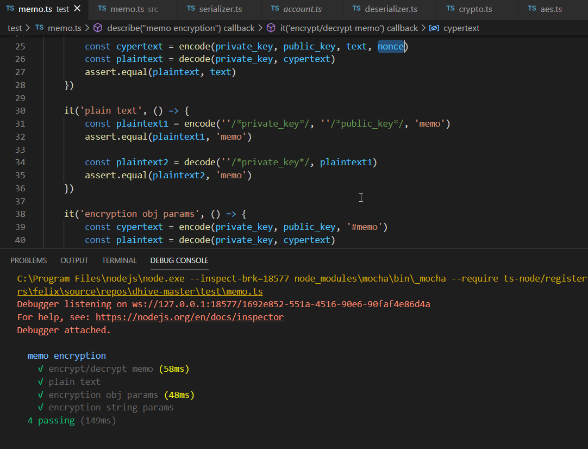The width and height of the screenshot is (588, 449).
Task: Open it('encrypt/decrypt memo') callback breadcrumb
Action: [349, 28]
